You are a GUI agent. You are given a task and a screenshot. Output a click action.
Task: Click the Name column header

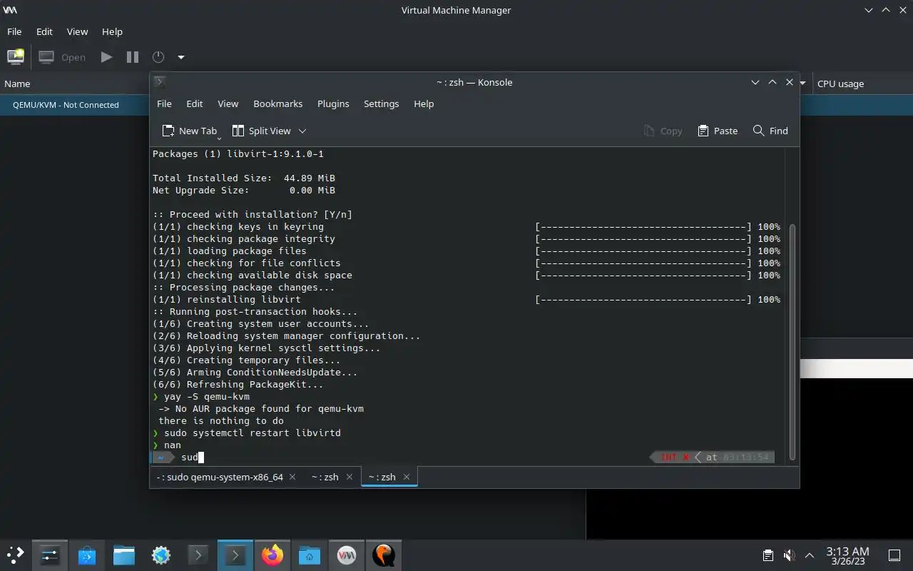[17, 84]
